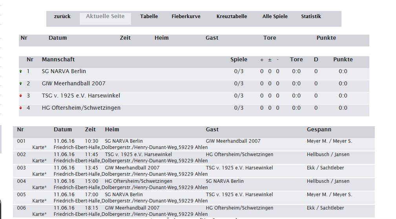The width and height of the screenshot is (396, 219).
Task: Go back using the zurück menu item
Action: [62, 17]
